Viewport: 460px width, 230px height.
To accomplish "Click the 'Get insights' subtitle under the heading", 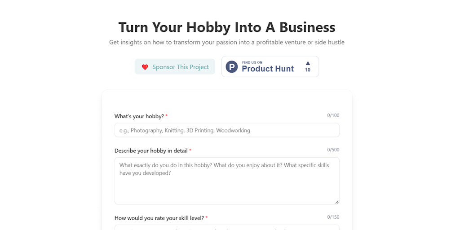I will click(227, 42).
